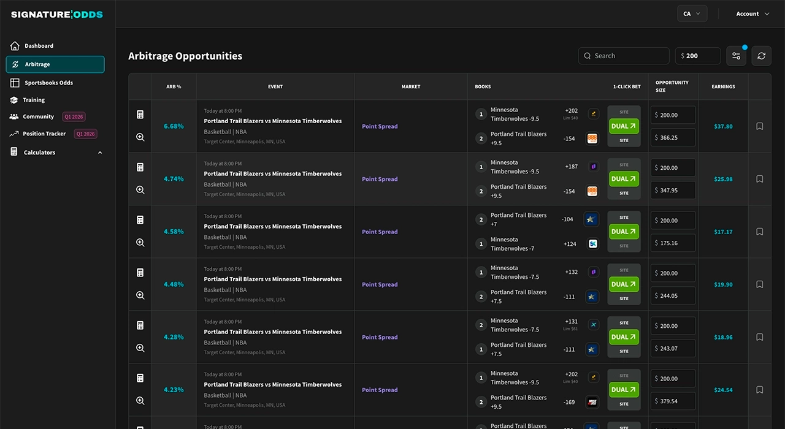785x429 pixels.
Task: Collapse the Calculators sidebar section
Action: (100, 153)
